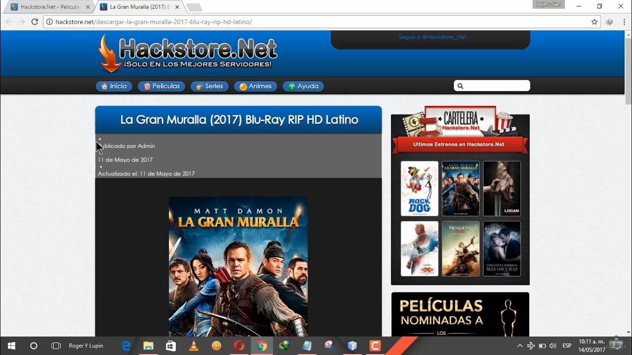
Task: Switch to Hackstore.Net - Películas tab
Action: click(x=48, y=7)
